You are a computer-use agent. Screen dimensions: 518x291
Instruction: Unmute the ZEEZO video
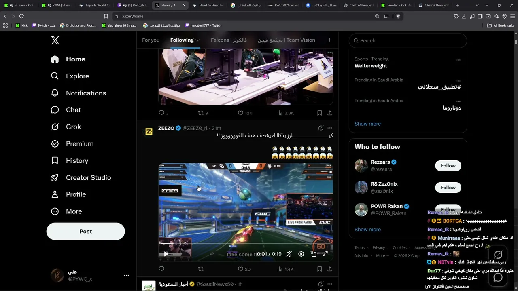(289, 254)
